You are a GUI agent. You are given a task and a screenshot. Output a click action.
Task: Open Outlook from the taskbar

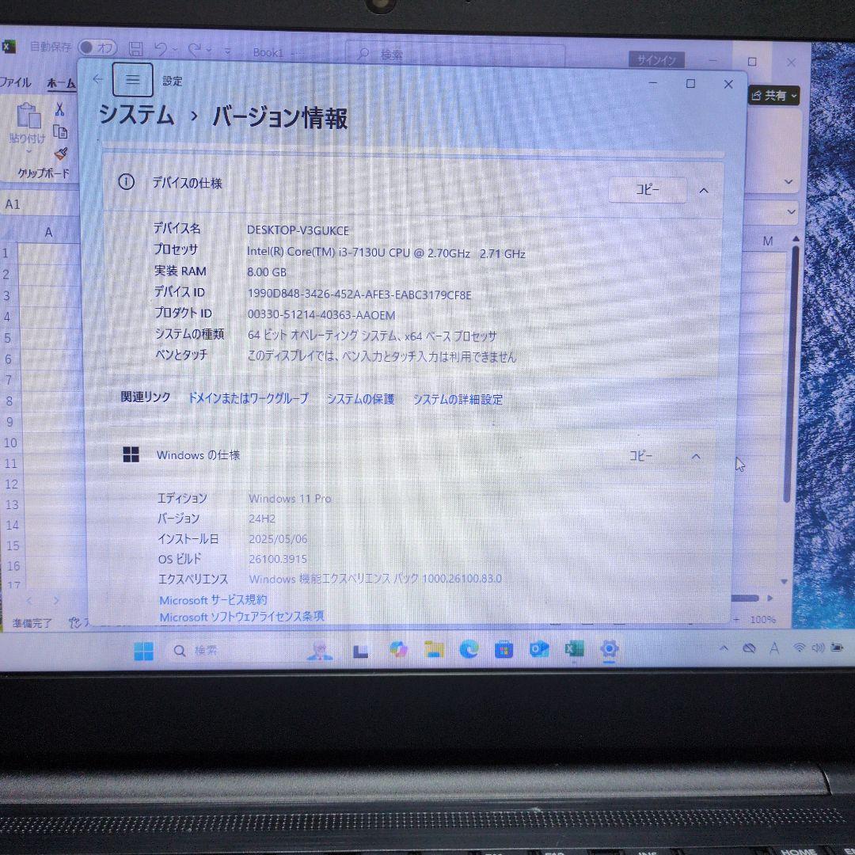(539, 649)
